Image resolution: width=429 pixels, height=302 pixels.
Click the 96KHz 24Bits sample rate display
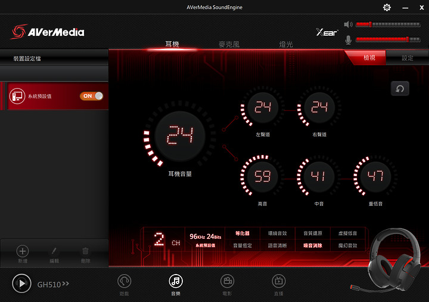205,236
